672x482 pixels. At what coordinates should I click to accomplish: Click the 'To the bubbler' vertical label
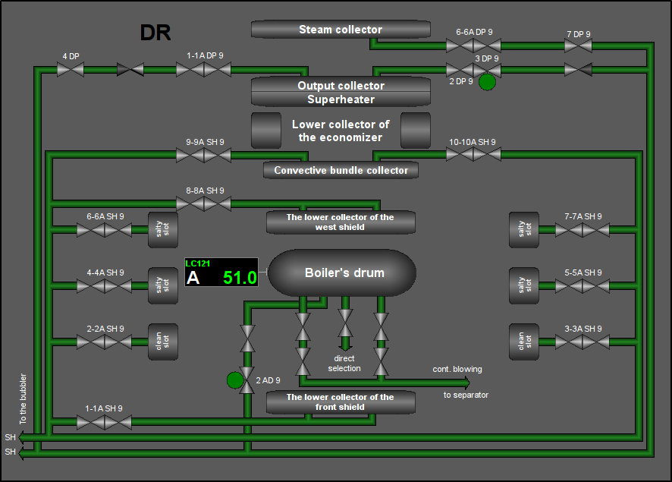pyautogui.click(x=23, y=399)
